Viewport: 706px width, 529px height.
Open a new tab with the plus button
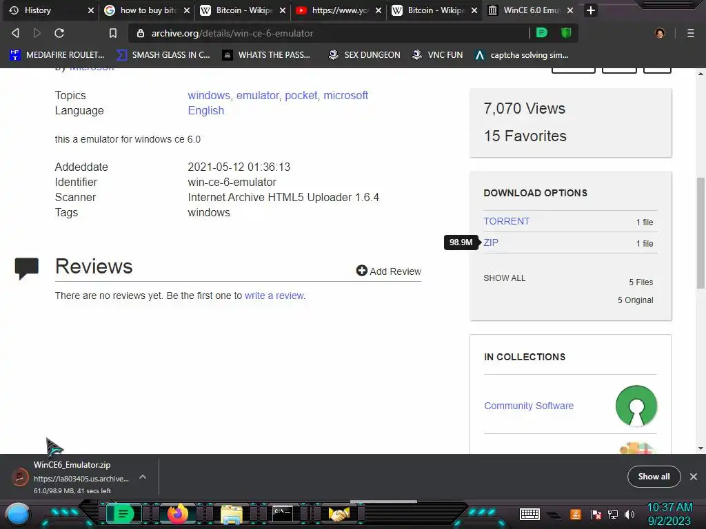[x=591, y=10]
